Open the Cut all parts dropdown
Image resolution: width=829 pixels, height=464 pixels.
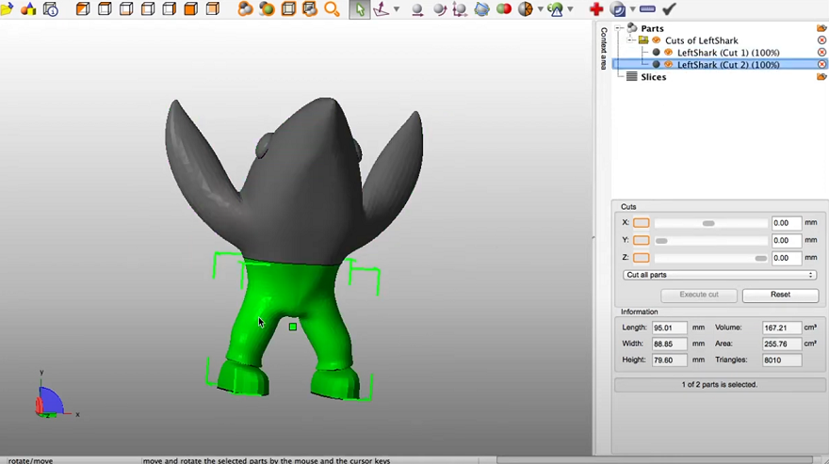click(720, 275)
